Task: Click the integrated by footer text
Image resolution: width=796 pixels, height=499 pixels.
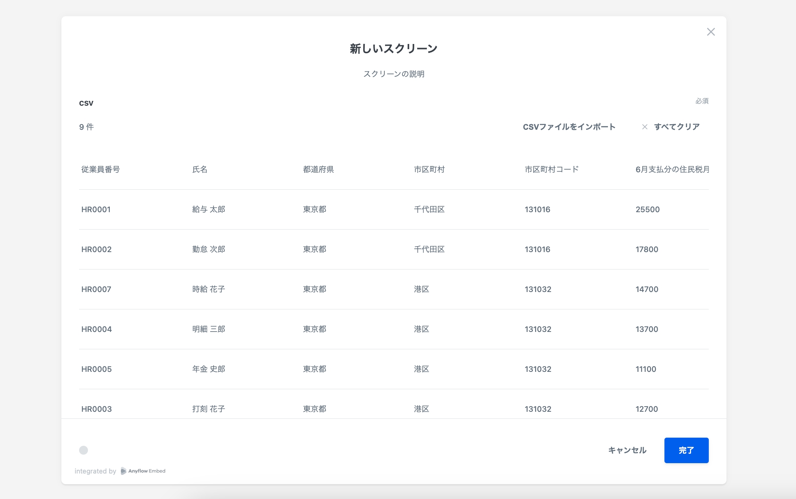Action: point(95,471)
